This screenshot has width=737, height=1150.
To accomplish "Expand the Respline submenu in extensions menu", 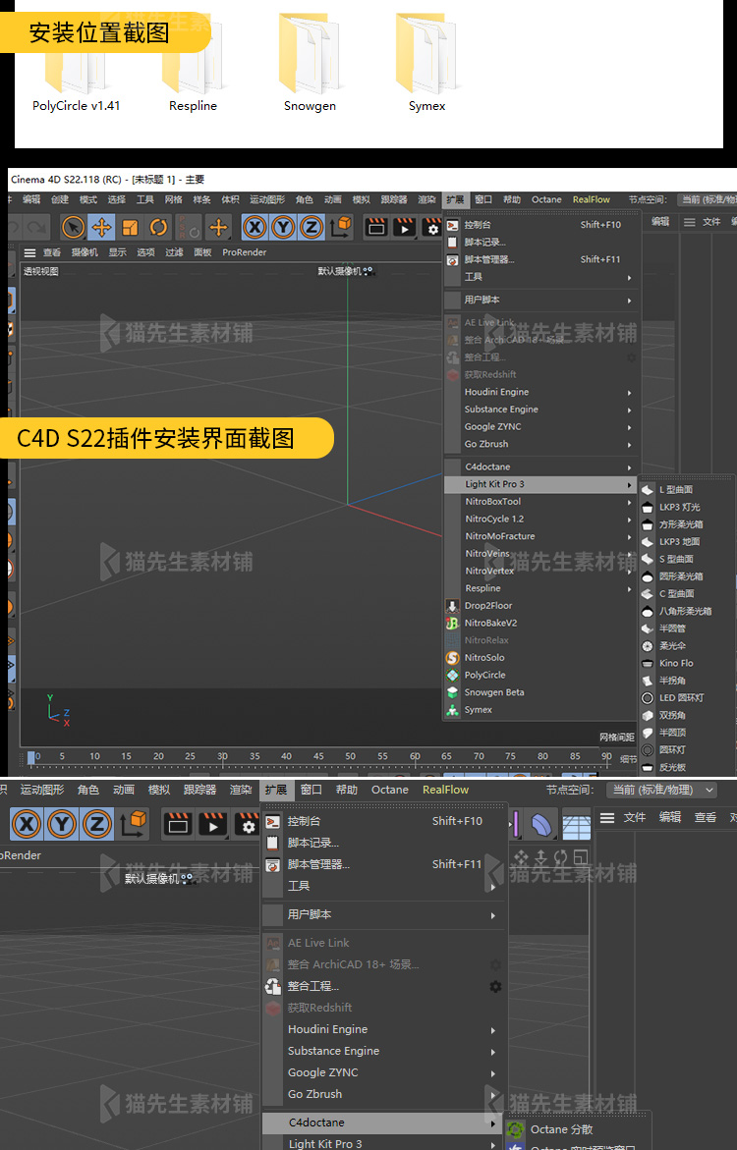I will point(539,588).
